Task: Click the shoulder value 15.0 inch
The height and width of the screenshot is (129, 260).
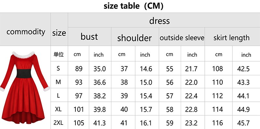Action: (x=146, y=82)
